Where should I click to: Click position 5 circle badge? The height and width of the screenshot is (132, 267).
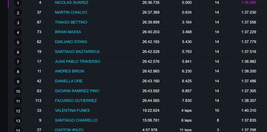click(x=18, y=42)
